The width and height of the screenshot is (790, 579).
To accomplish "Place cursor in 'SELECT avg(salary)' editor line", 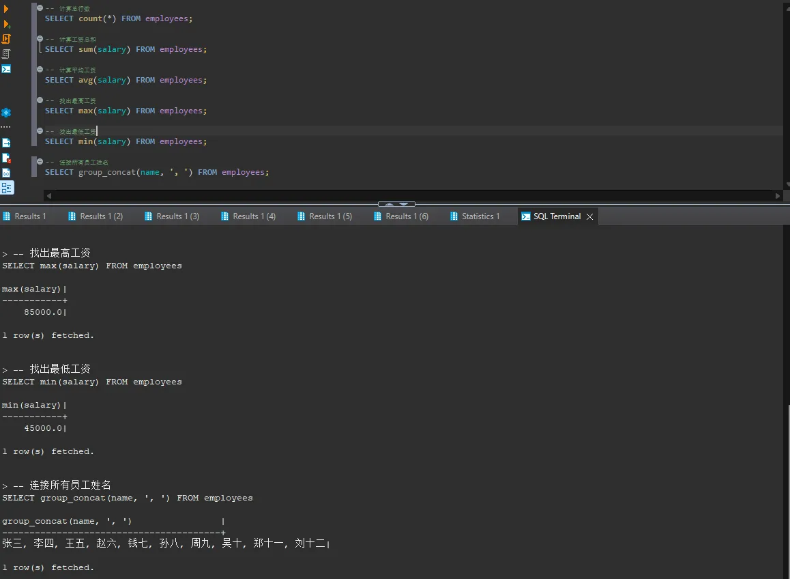I will [x=126, y=80].
